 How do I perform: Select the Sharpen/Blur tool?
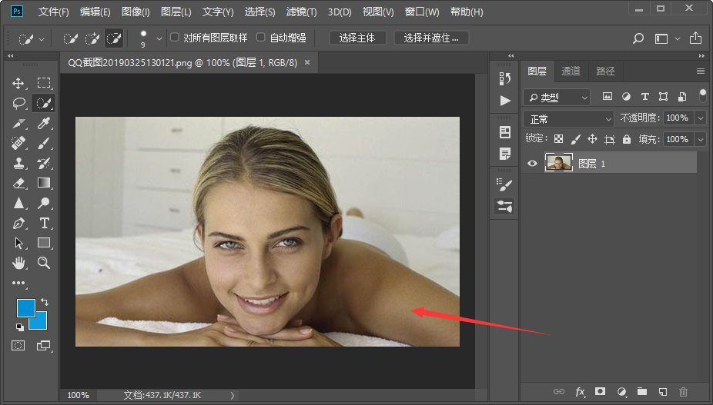tap(18, 203)
